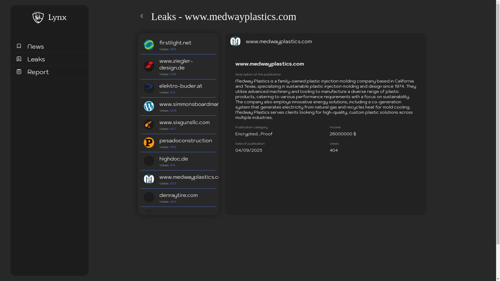
Task: Click the News bookmark icon
Action: (19, 46)
